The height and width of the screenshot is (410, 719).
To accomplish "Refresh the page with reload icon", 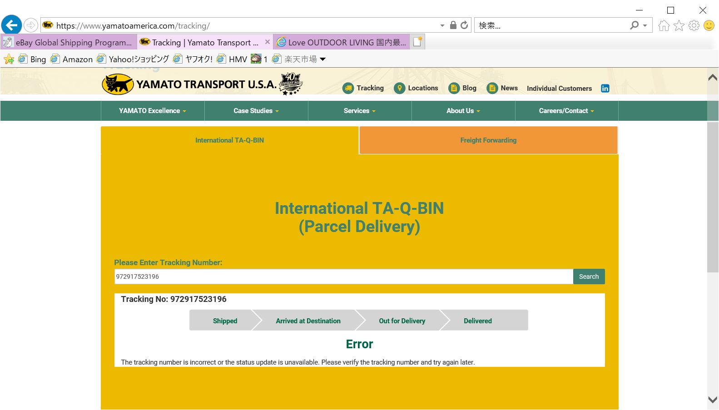I will coord(464,25).
